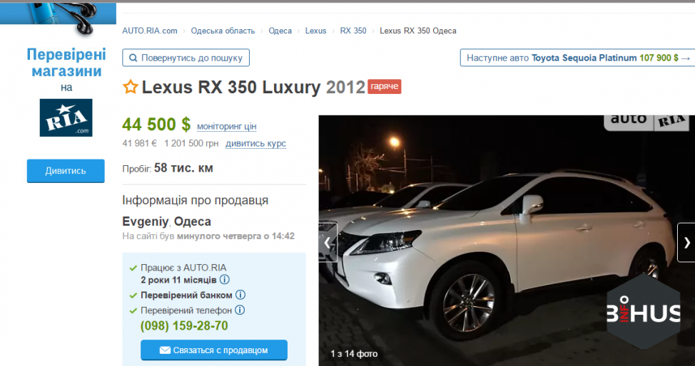Open AUTO.RIA.com breadcrumb

tap(150, 31)
